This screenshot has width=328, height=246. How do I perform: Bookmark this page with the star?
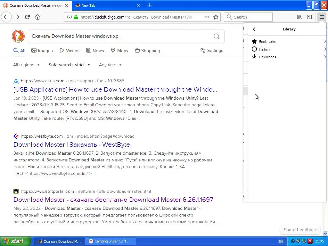tap(216, 17)
